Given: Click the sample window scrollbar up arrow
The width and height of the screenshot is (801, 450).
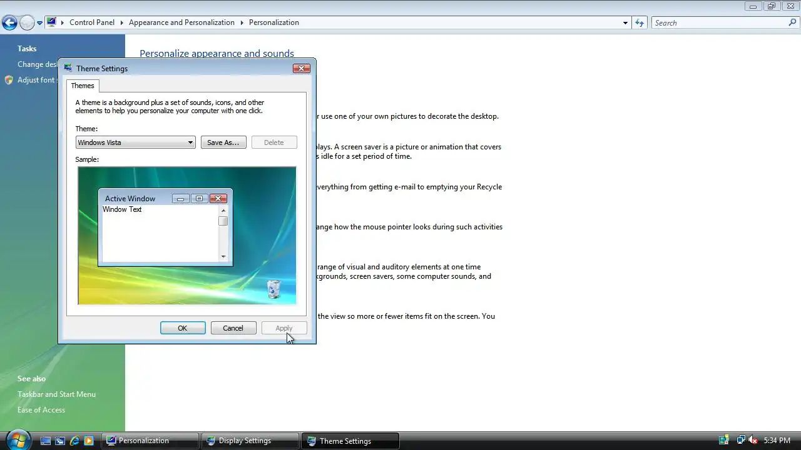Looking at the screenshot, I should coord(223,210).
